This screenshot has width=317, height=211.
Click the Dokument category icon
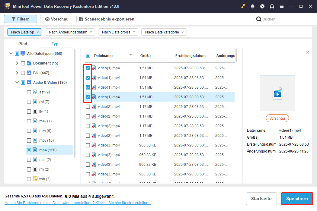pyautogui.click(x=29, y=63)
